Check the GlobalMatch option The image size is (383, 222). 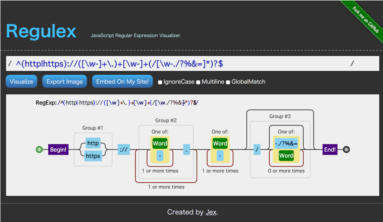coord(228,82)
